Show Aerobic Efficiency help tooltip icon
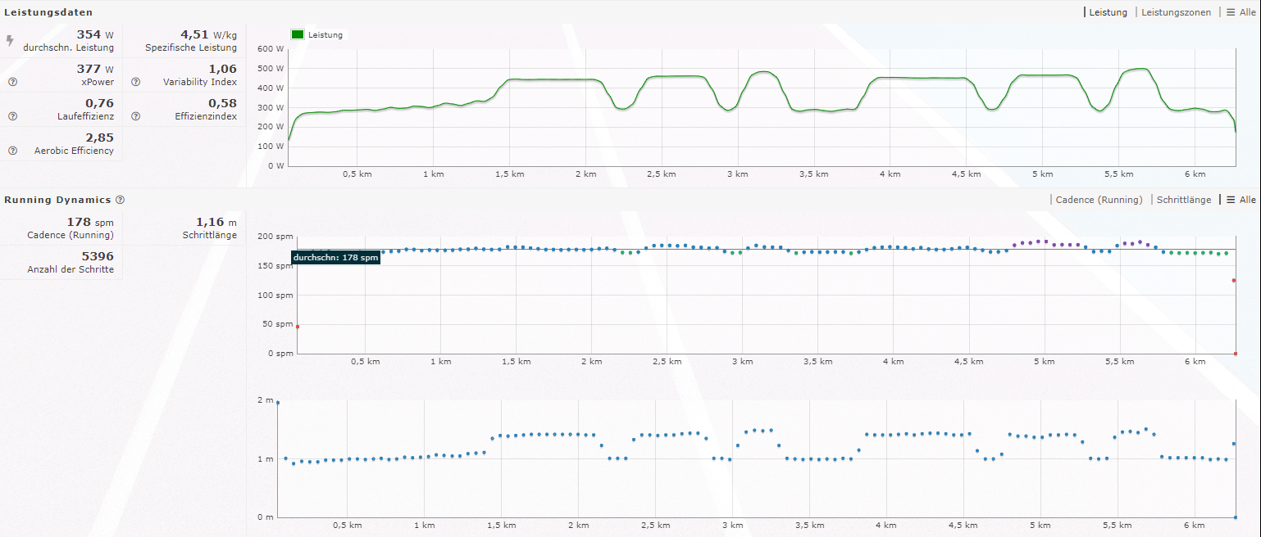The width and height of the screenshot is (1261, 537). 12,151
